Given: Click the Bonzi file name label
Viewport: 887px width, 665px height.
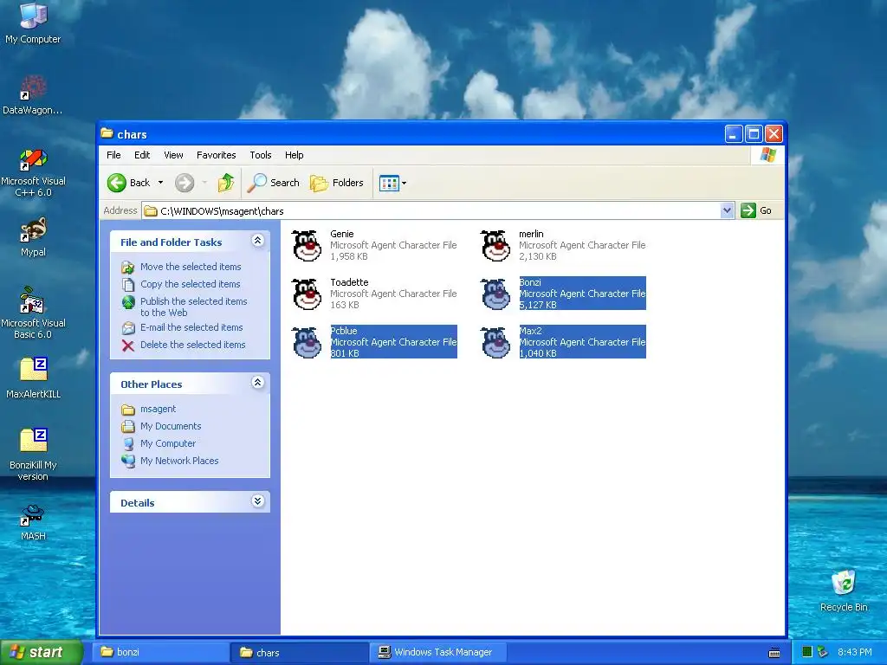Looking at the screenshot, I should click(x=530, y=283).
